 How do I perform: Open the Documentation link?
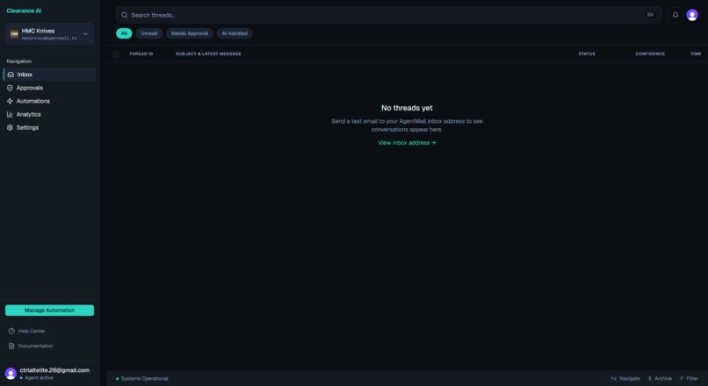35,346
